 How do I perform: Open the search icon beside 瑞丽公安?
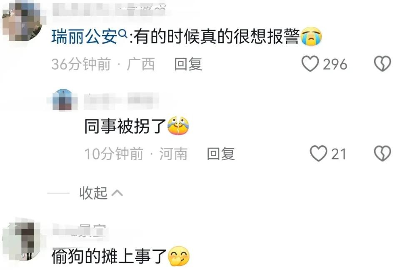[x=122, y=34]
